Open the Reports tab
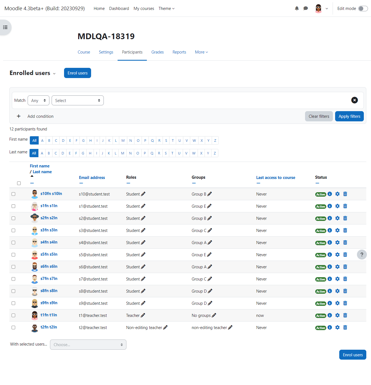The image size is (371, 385). [179, 52]
